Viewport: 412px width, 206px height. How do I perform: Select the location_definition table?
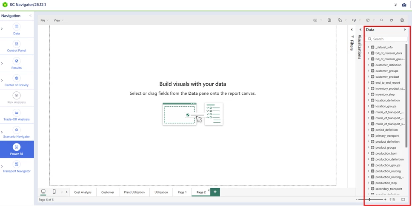[x=388, y=100]
